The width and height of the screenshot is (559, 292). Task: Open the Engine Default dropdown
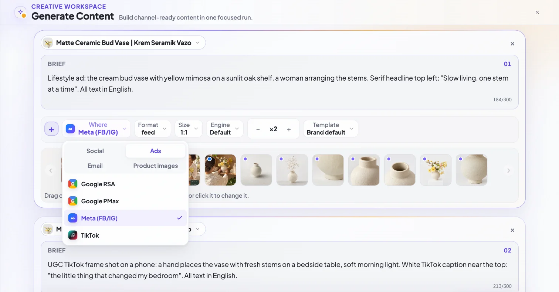(225, 129)
